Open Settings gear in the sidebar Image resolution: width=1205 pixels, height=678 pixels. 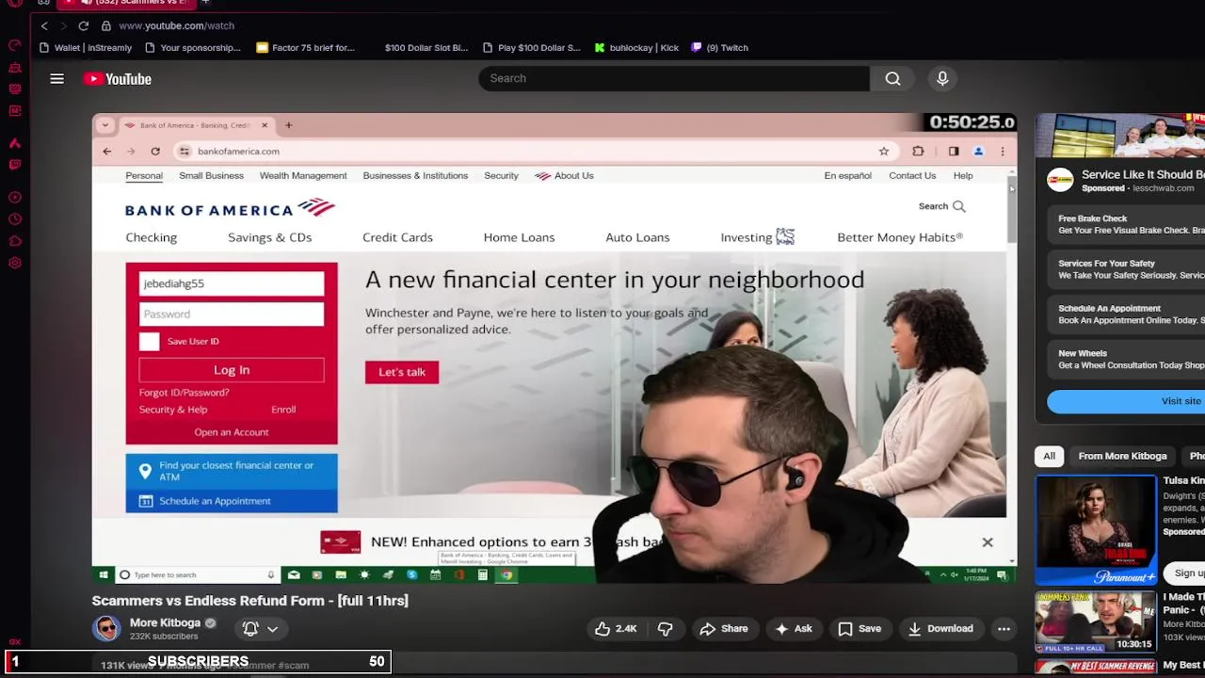click(15, 263)
